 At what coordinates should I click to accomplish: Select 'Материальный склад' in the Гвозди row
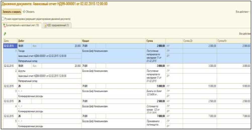49,61
